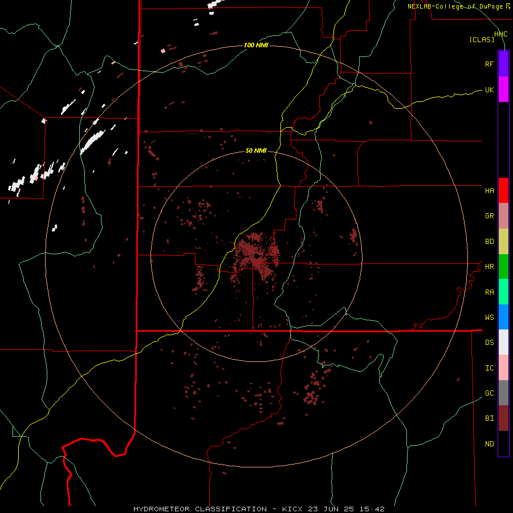Click the RF legend label
The height and width of the screenshot is (513, 513).
coord(489,64)
